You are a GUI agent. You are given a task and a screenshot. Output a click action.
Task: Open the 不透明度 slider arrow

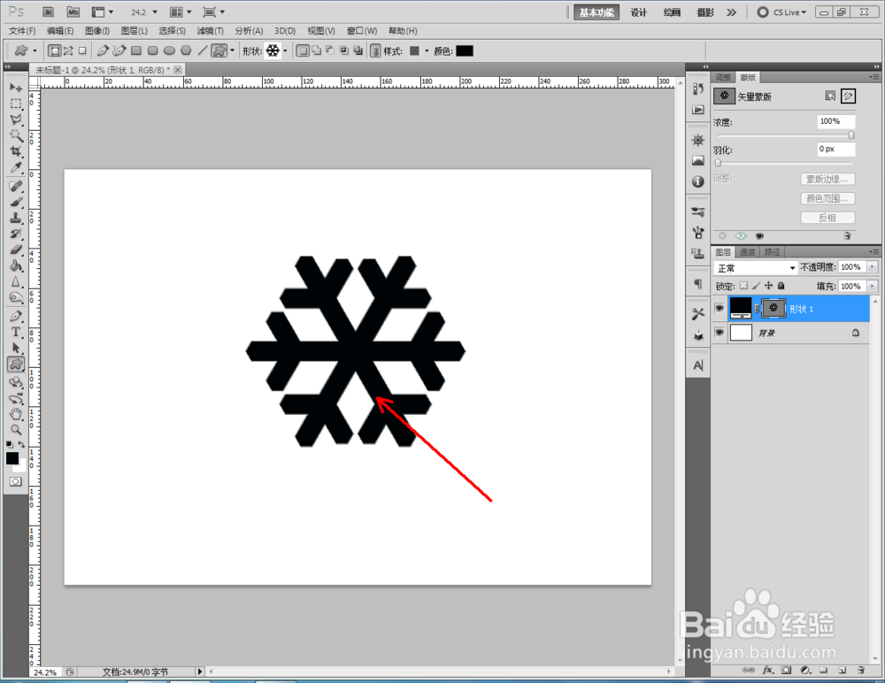coord(872,267)
